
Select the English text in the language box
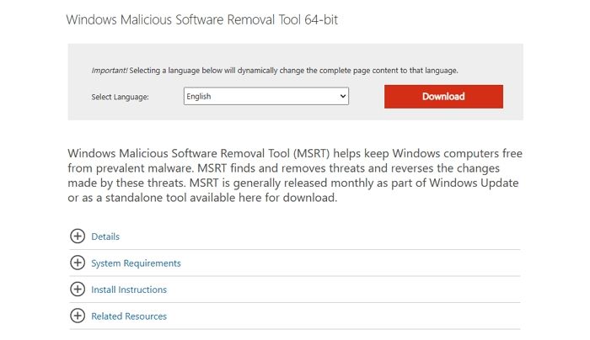point(200,97)
